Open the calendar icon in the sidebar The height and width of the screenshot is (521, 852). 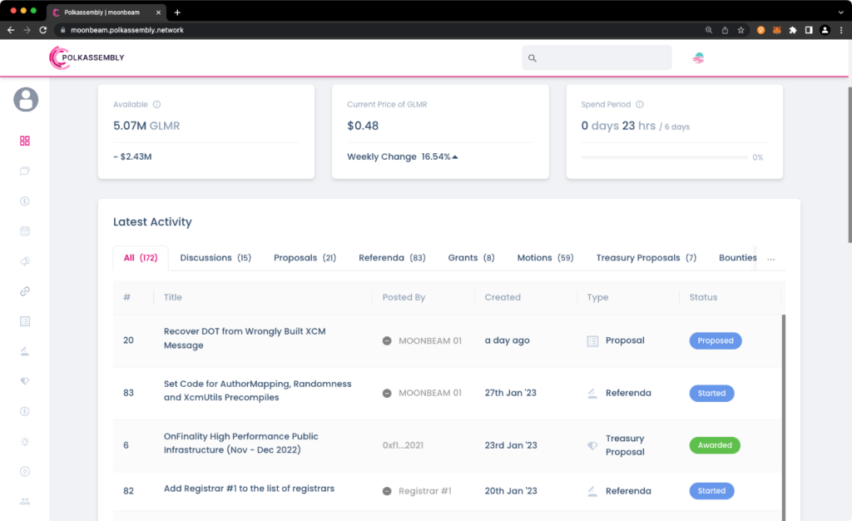[25, 231]
